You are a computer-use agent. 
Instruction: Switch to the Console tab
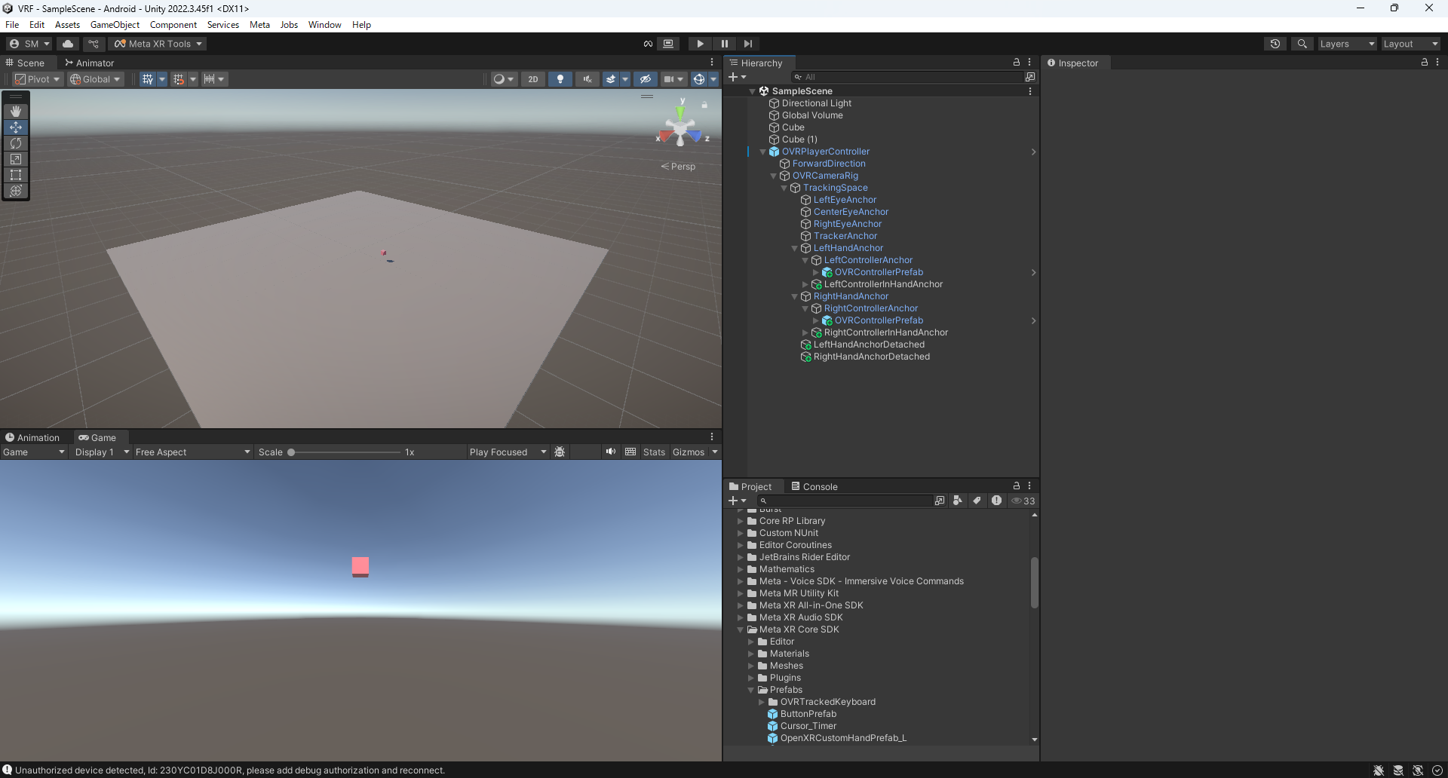click(814, 487)
